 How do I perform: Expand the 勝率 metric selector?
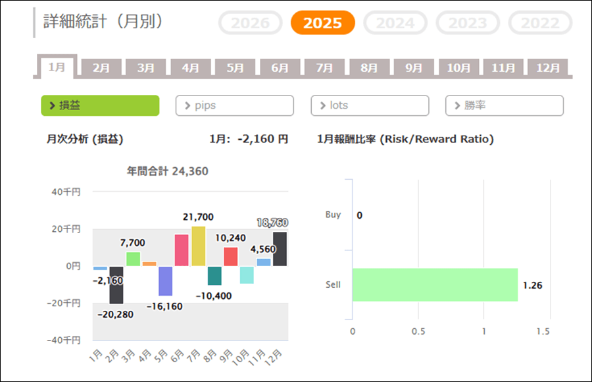(x=504, y=105)
